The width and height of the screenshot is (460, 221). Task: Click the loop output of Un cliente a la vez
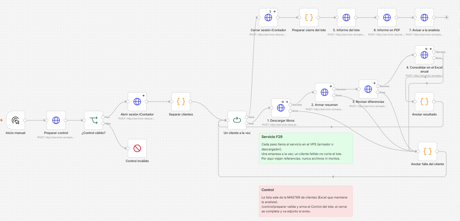coord(246,123)
